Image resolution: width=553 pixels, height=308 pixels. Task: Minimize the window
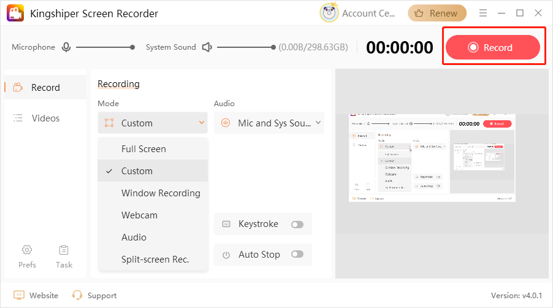tap(501, 13)
